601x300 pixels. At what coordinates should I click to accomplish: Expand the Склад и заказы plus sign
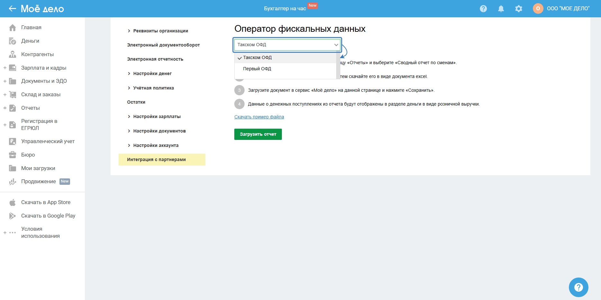point(5,95)
